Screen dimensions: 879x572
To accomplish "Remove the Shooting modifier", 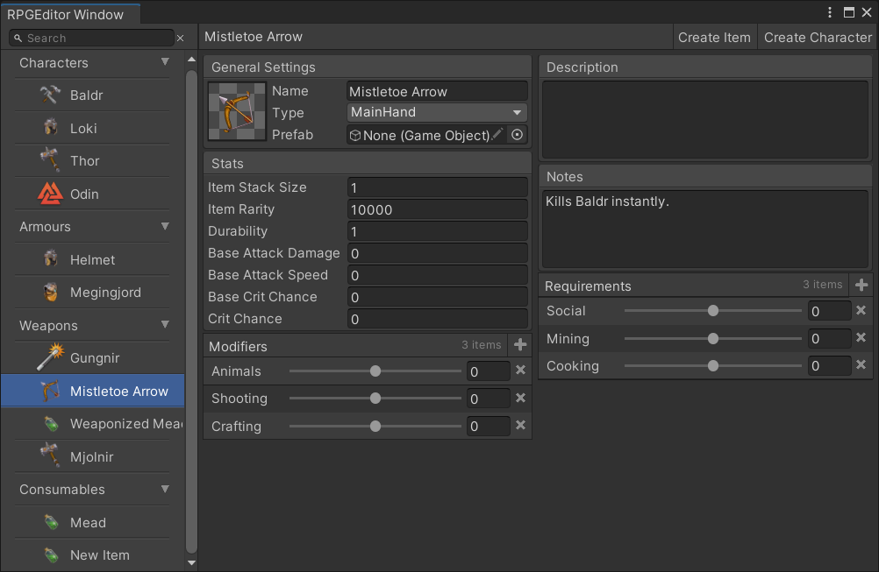I will 520,398.
